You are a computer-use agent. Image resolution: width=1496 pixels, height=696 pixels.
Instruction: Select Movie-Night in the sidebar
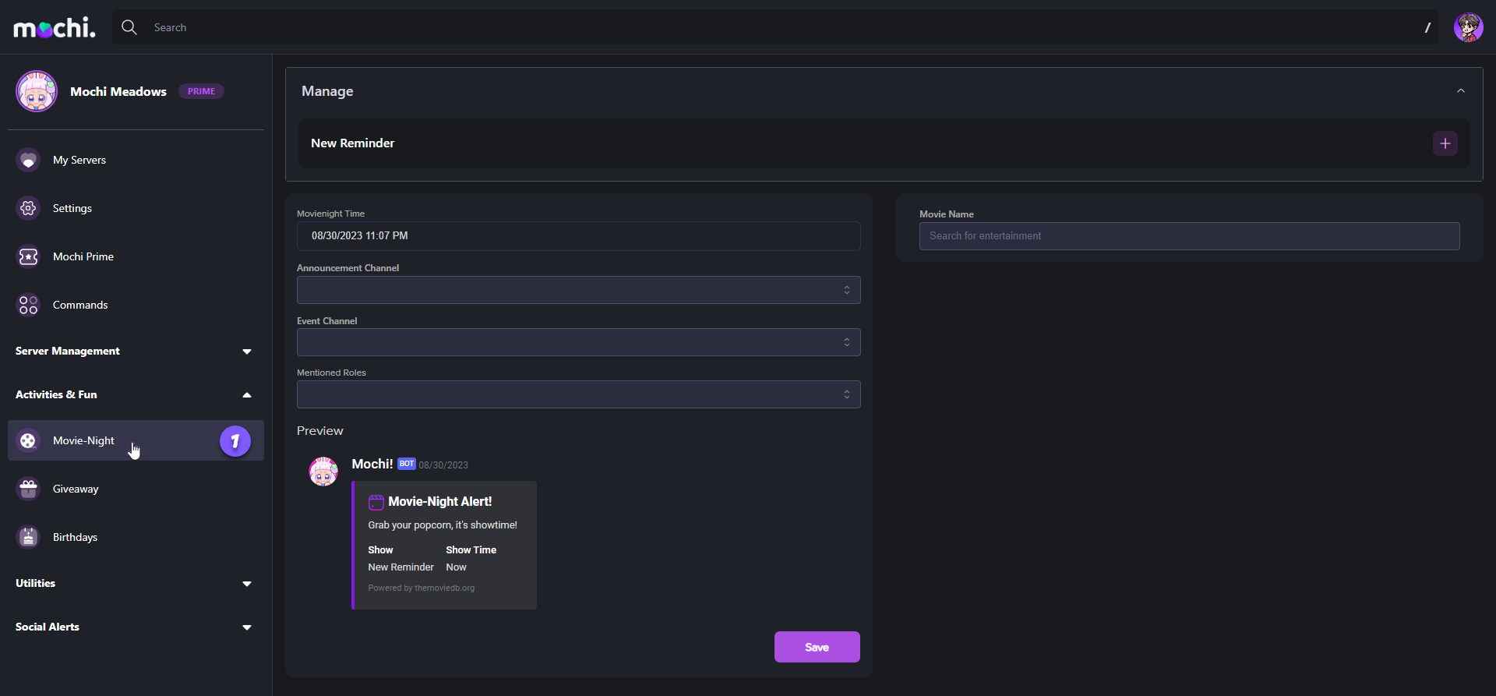coord(84,440)
